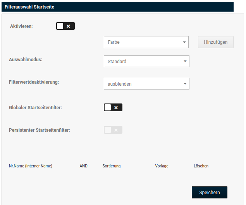246x205 pixels.
Task: Click the arrow icon of the Farbe field
Action: (184, 42)
